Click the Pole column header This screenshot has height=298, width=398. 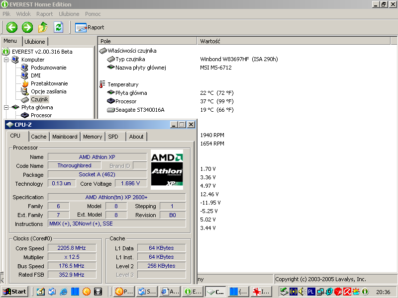click(x=147, y=41)
